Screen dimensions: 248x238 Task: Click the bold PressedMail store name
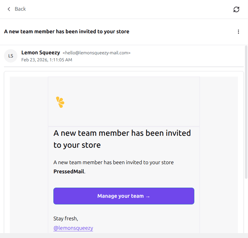click(69, 171)
